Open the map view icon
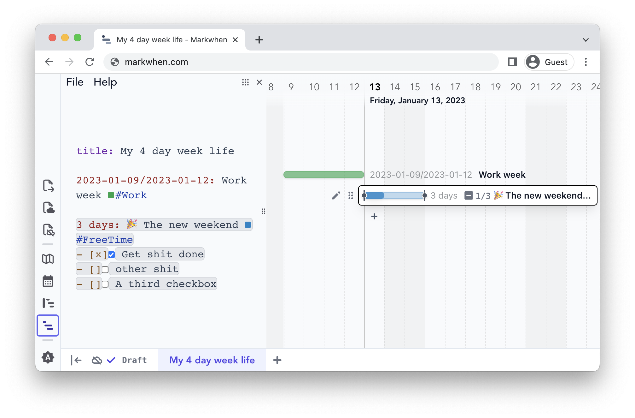The height and width of the screenshot is (418, 635). (x=48, y=259)
